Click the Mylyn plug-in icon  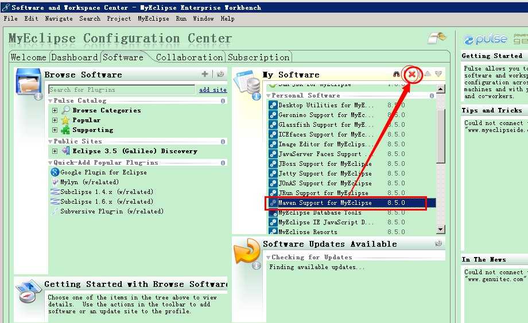click(x=55, y=182)
